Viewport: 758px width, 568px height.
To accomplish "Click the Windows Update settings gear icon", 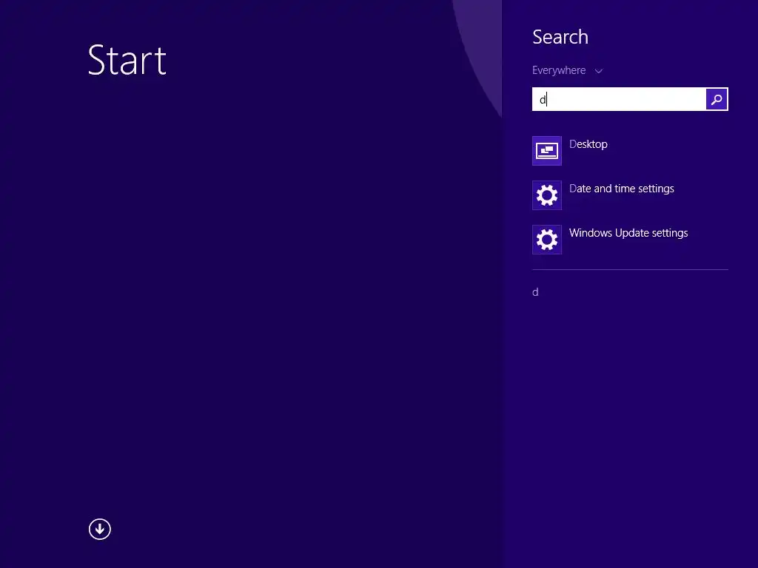I will click(547, 240).
